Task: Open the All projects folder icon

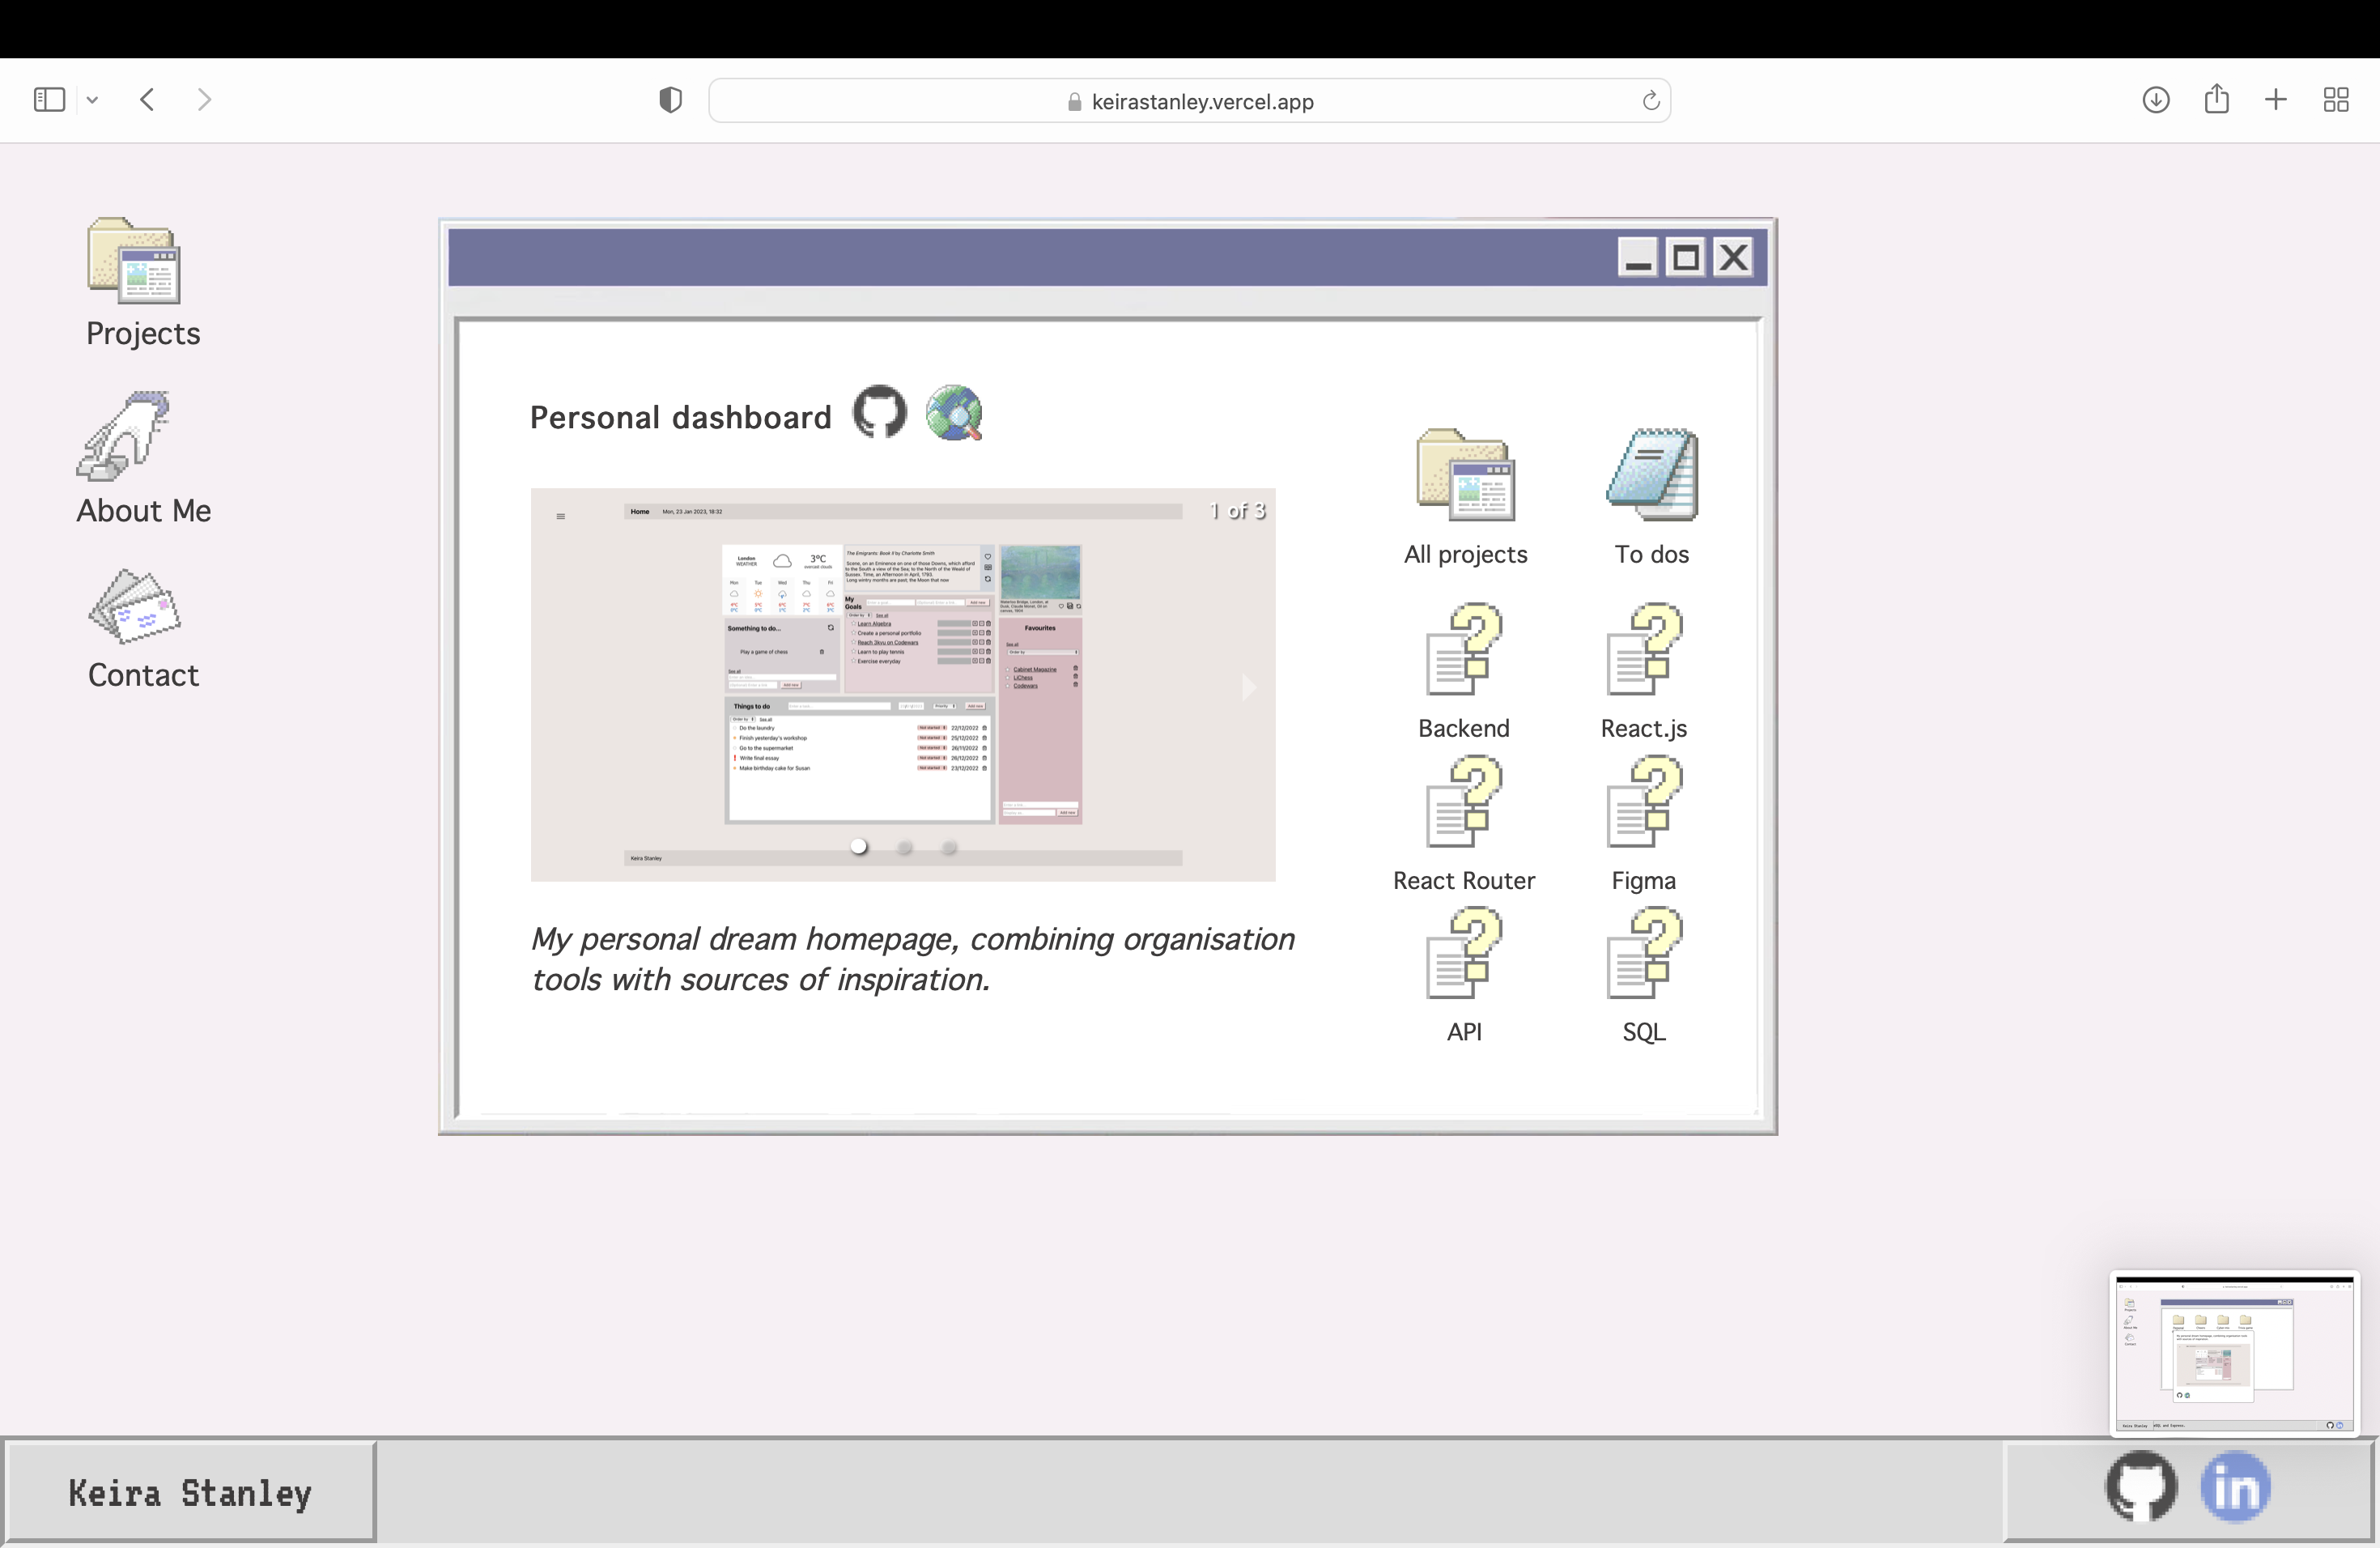Action: point(1465,476)
